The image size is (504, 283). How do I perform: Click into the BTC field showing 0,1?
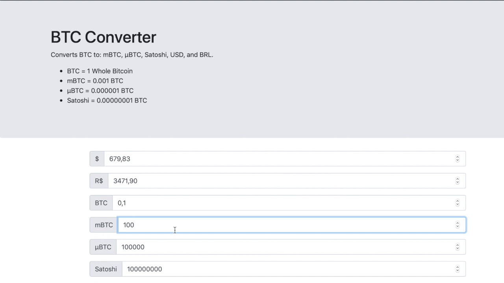(x=276, y=203)
